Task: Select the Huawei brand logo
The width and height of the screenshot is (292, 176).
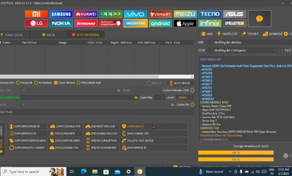Action: point(86,14)
